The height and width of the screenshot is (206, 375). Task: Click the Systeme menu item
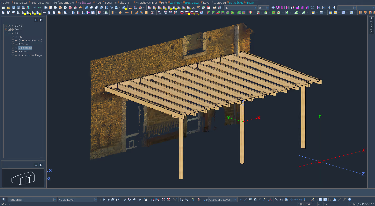[x=111, y=3]
